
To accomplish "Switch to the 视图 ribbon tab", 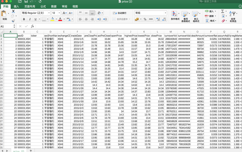I will click(x=75, y=6).
